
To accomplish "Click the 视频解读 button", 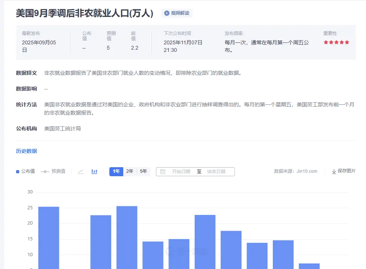I will pos(180,13).
